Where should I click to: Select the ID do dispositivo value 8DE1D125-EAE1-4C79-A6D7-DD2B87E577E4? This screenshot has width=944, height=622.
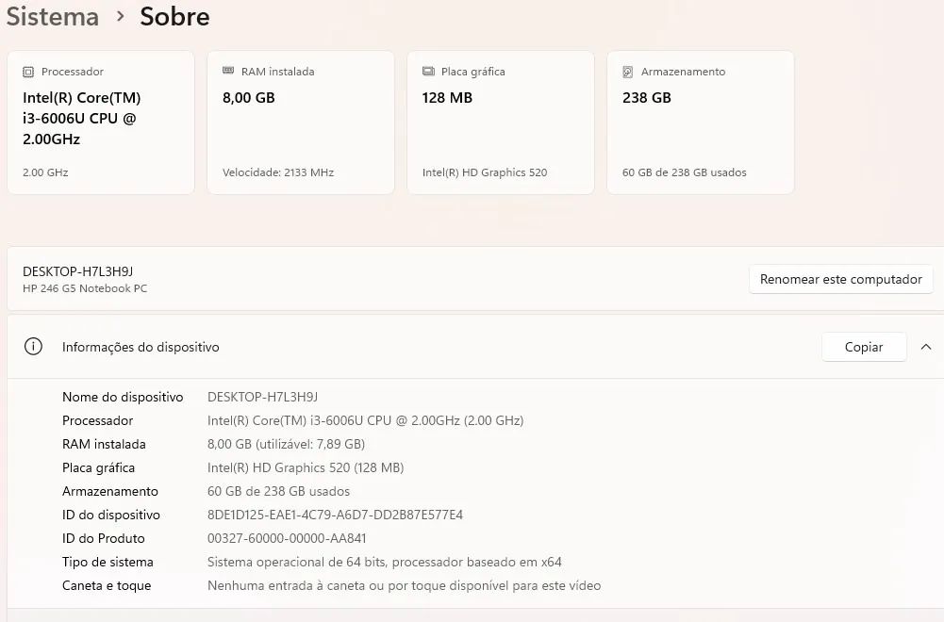pos(336,515)
